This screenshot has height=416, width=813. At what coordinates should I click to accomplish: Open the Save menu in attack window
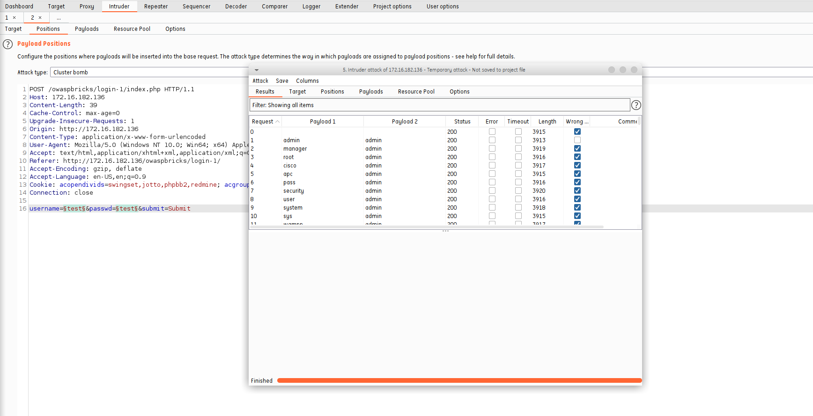click(x=282, y=81)
